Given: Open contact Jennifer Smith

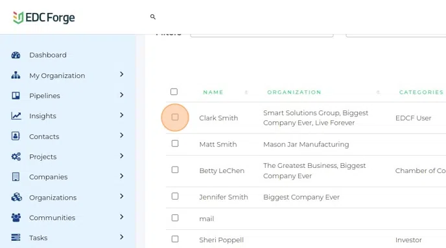Looking at the screenshot, I should [x=224, y=197].
